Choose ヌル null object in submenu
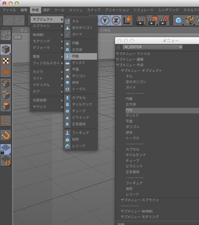This screenshot has width=199, height=225. coord(81,21)
